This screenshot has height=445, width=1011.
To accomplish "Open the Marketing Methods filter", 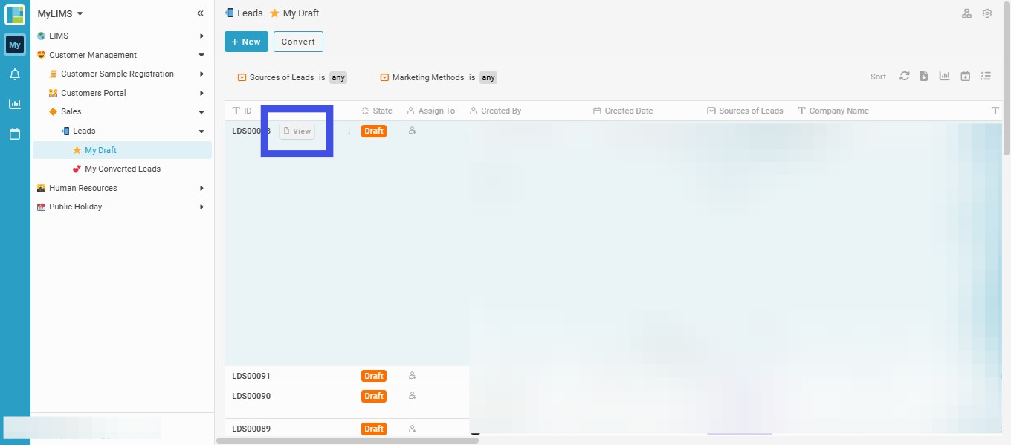I will coord(439,77).
